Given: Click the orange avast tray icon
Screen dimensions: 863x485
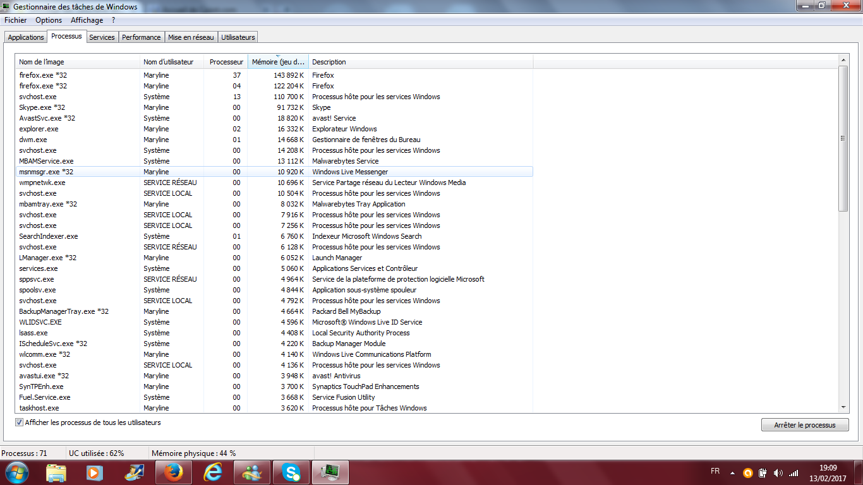Looking at the screenshot, I should (x=748, y=472).
